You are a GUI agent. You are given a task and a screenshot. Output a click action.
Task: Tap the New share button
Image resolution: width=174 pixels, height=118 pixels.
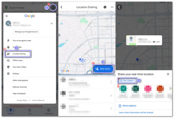coord(103,69)
